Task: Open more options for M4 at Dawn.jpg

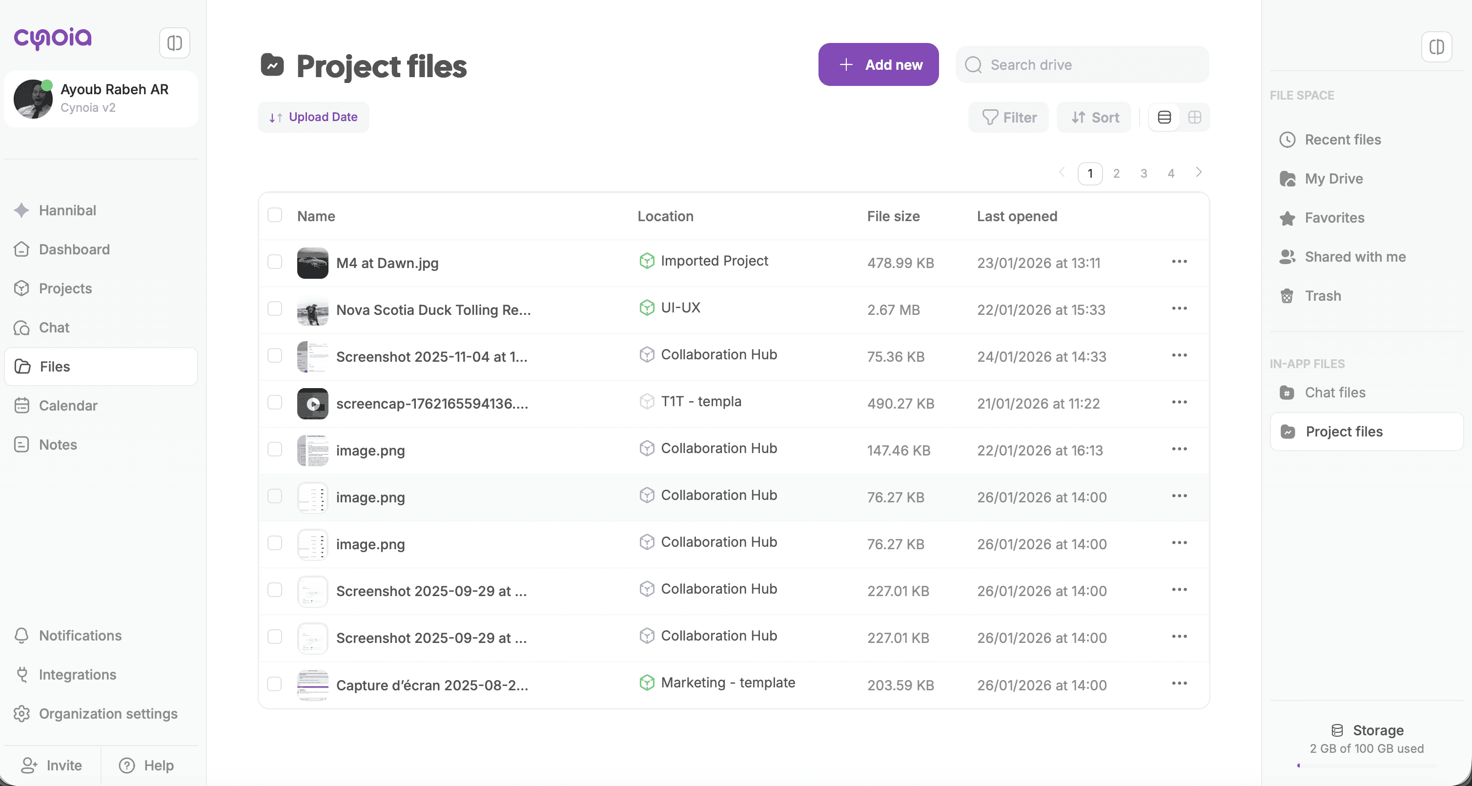Action: [1179, 262]
